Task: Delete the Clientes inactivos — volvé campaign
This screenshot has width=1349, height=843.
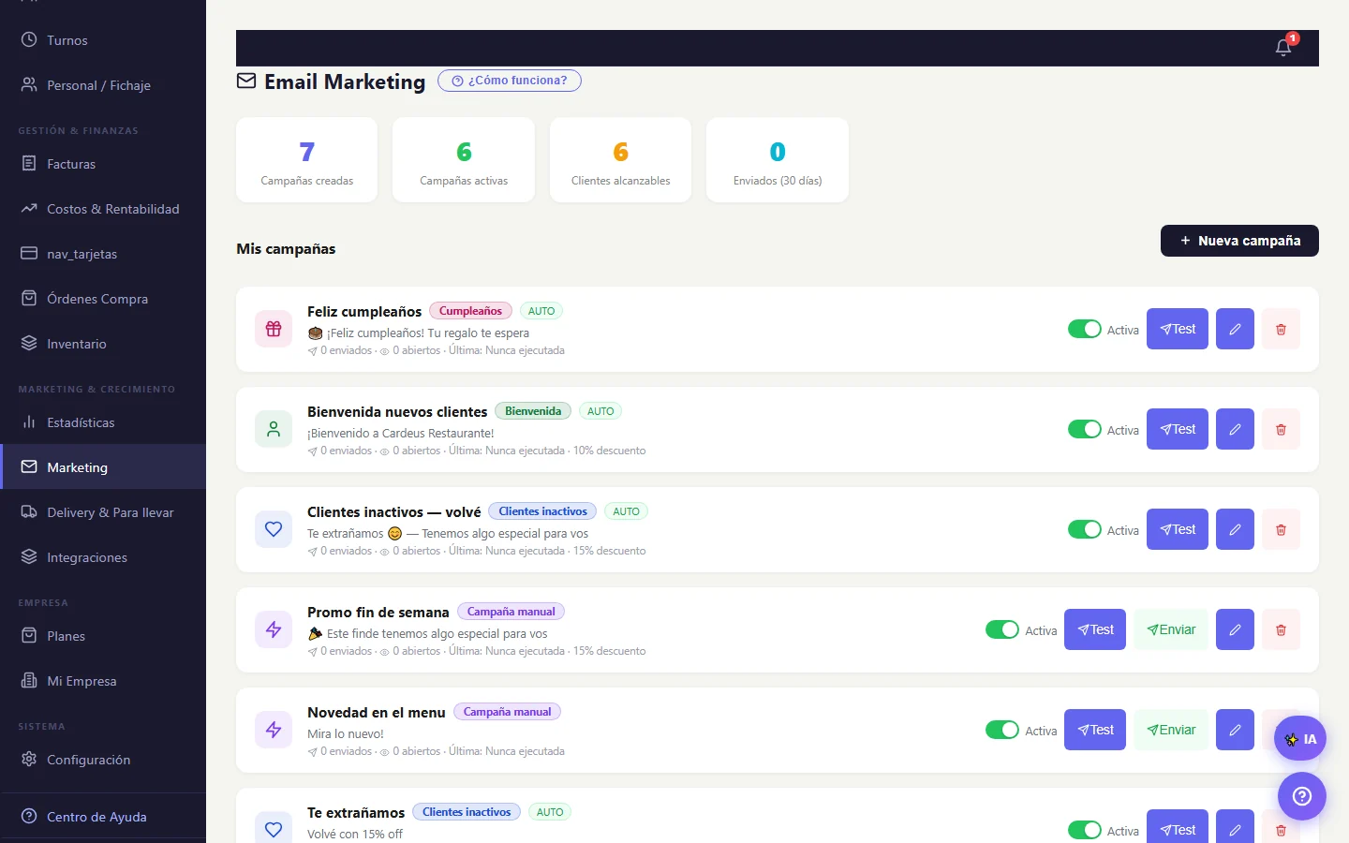Action: coord(1281,529)
